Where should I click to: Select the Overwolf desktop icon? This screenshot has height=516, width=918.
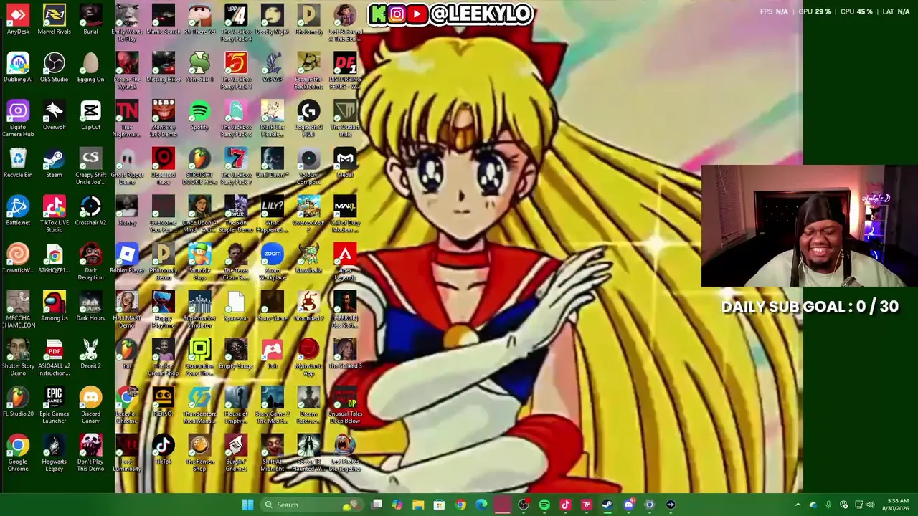[55, 115]
